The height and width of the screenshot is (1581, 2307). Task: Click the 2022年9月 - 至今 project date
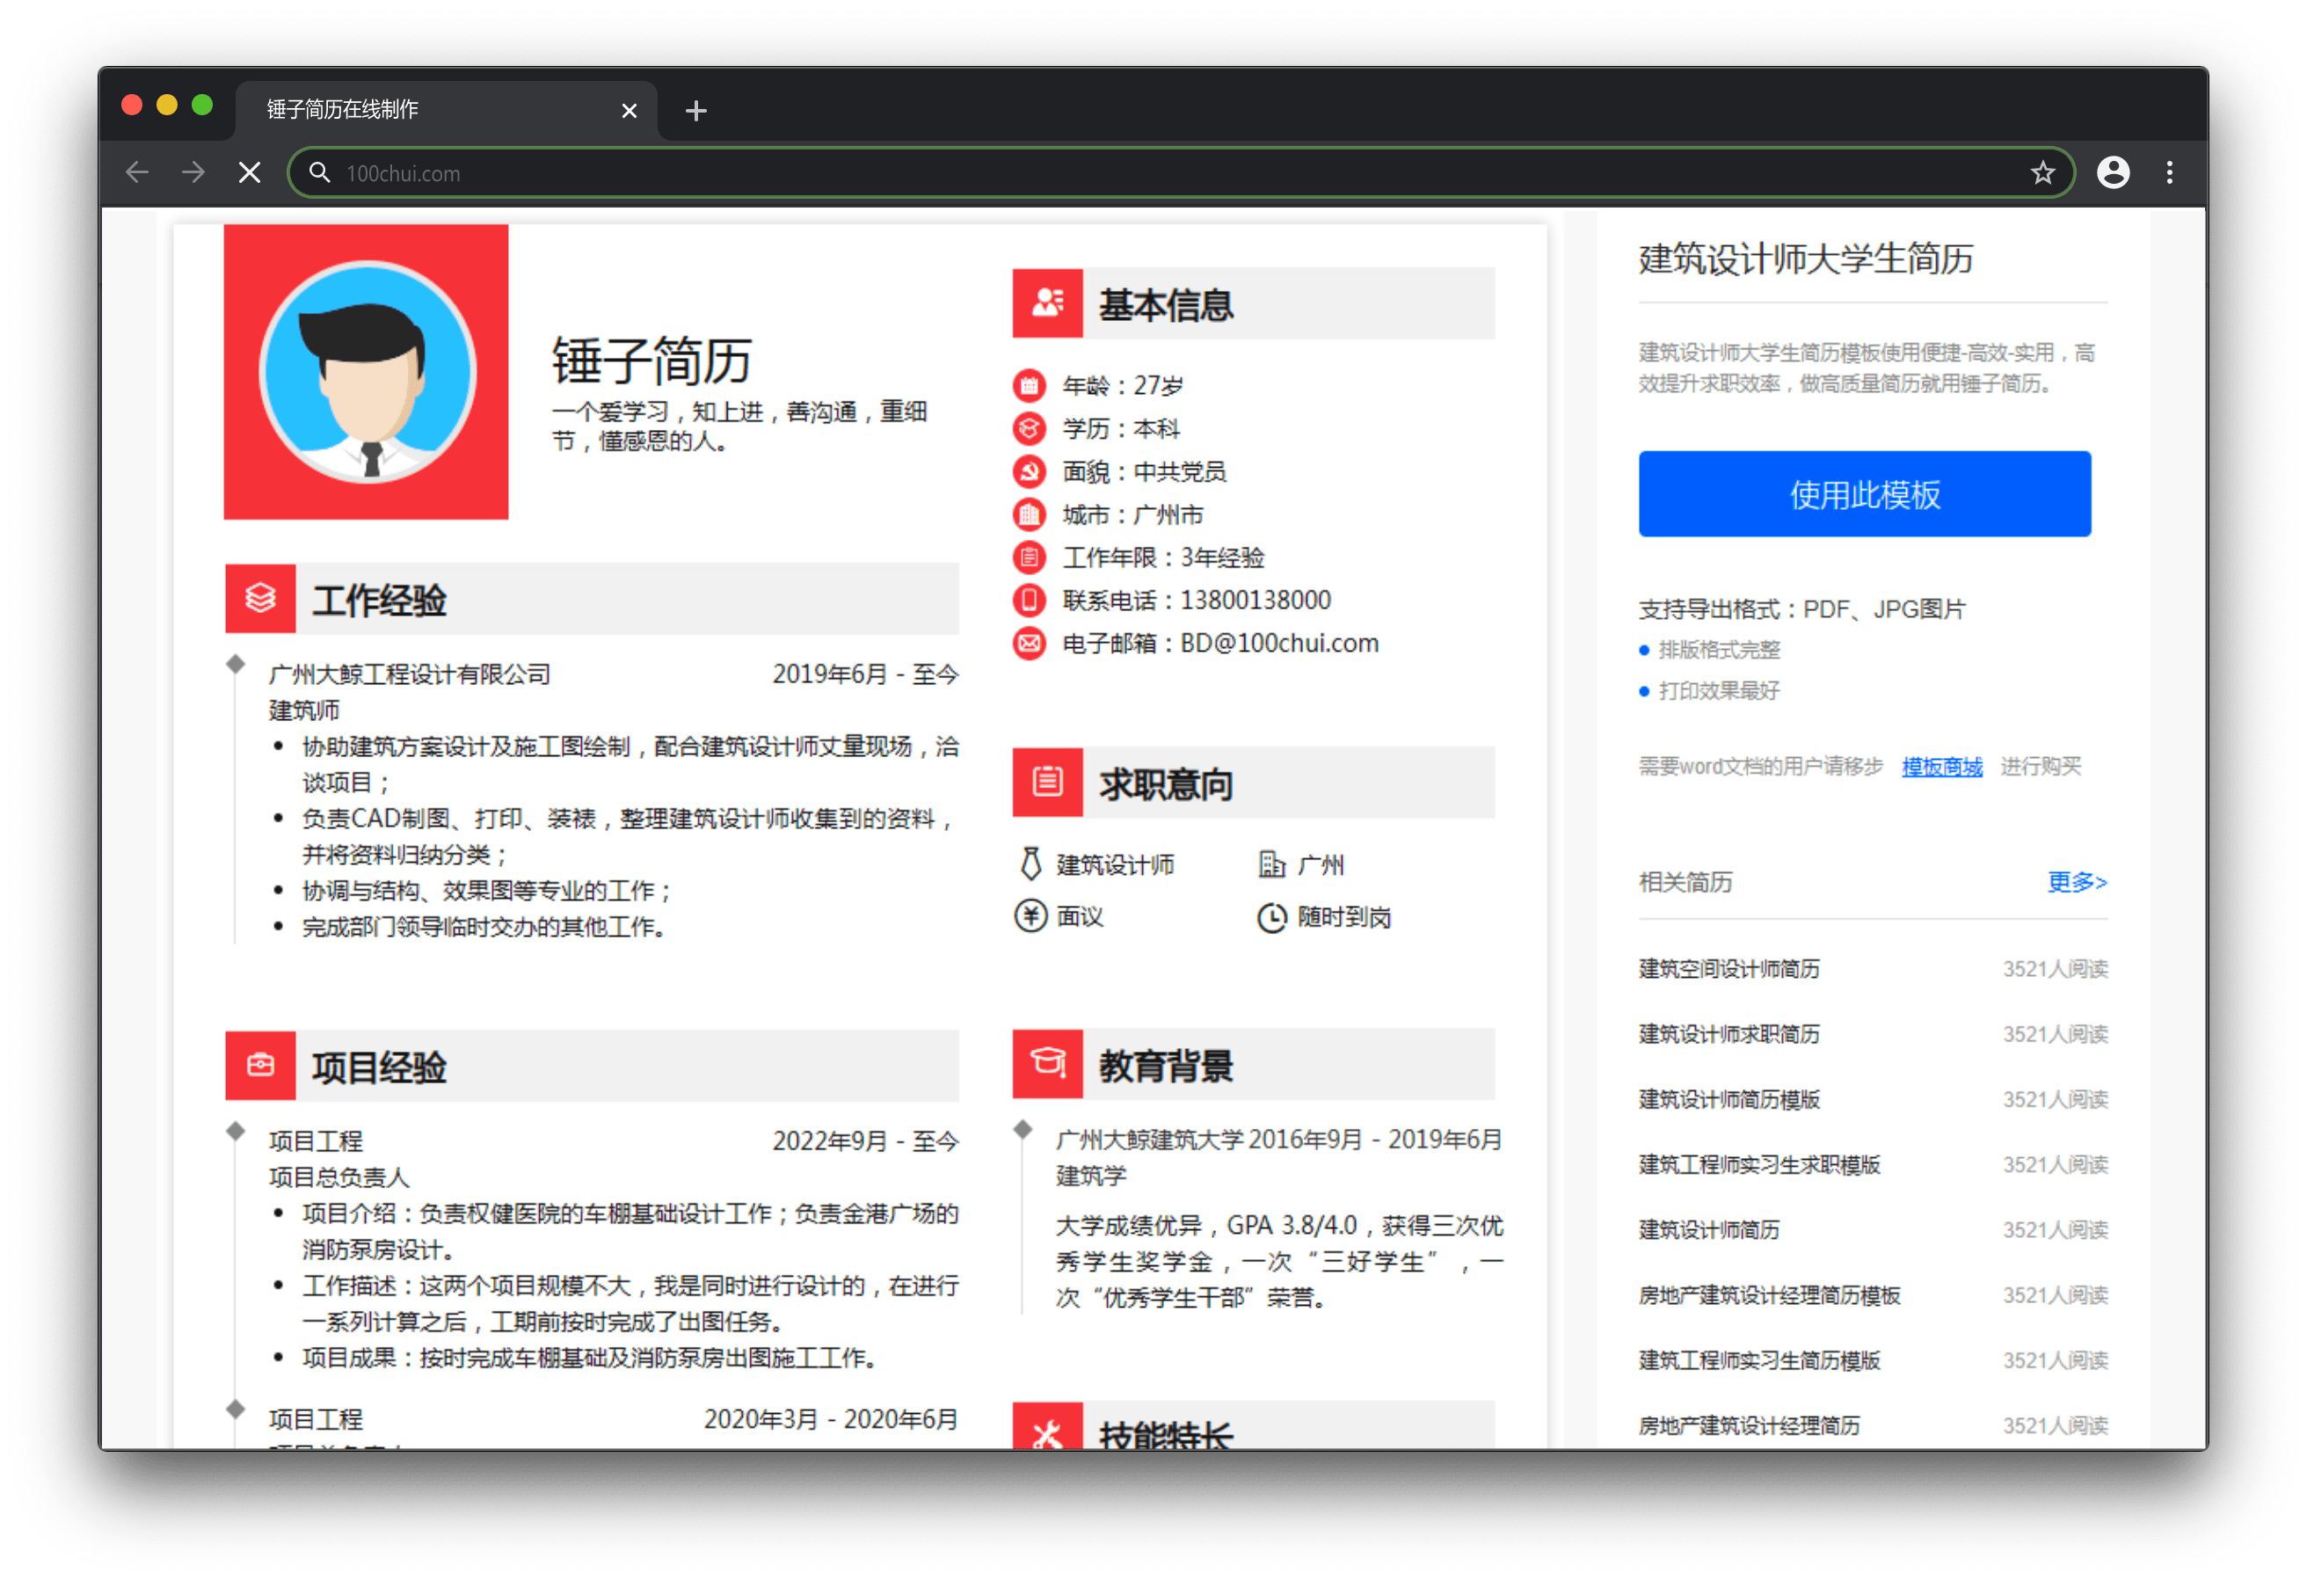coord(866,1141)
